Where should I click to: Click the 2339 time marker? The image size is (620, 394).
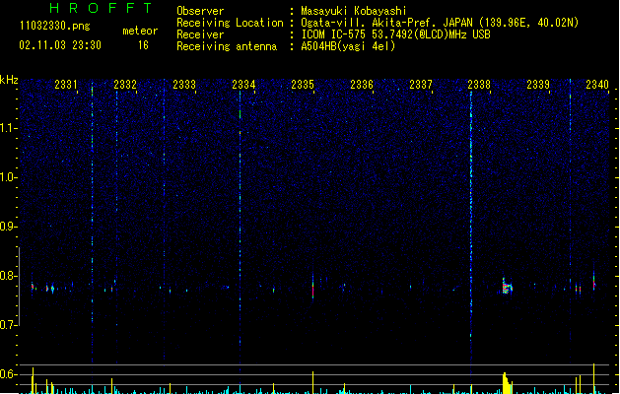(538, 84)
